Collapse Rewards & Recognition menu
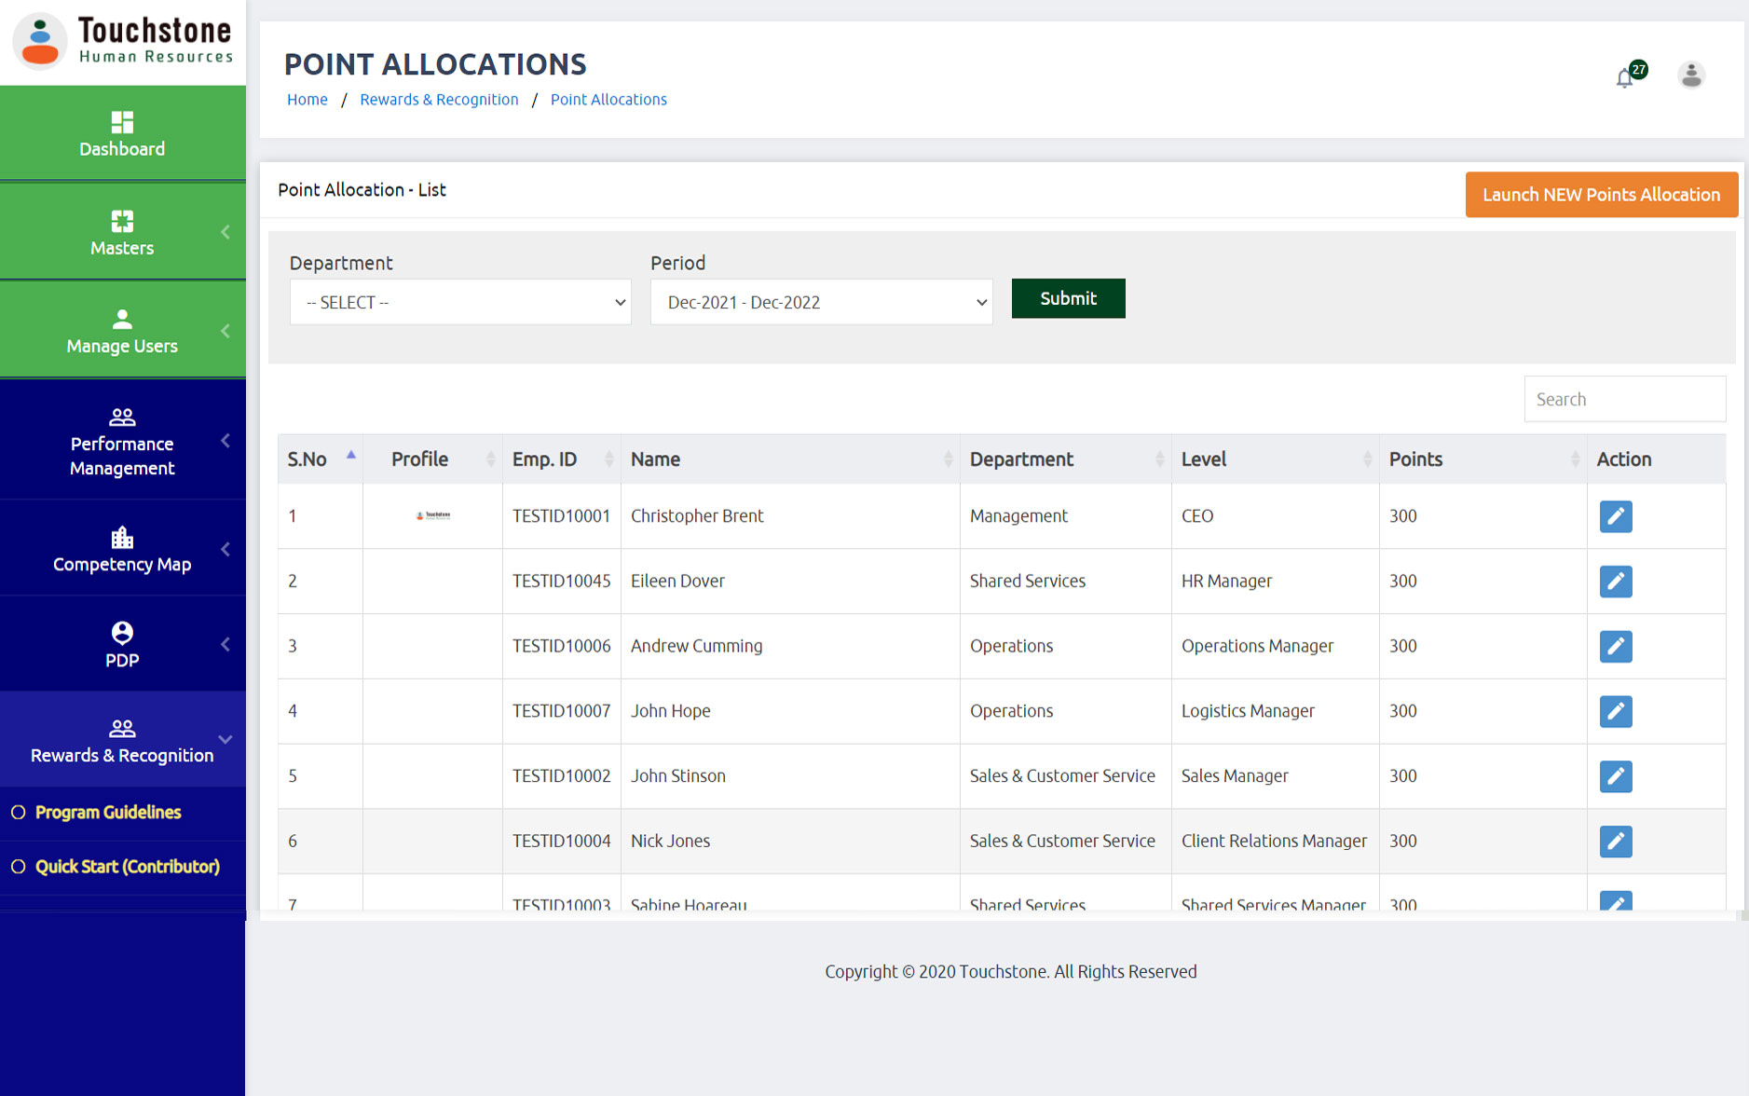 click(122, 740)
